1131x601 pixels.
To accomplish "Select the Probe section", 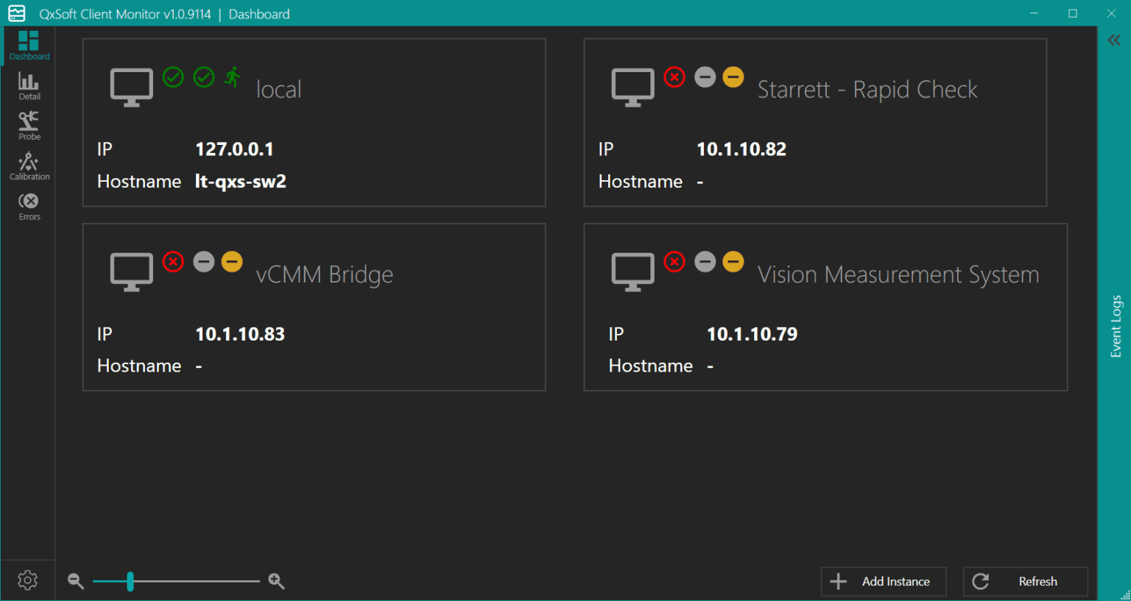I will (x=29, y=125).
